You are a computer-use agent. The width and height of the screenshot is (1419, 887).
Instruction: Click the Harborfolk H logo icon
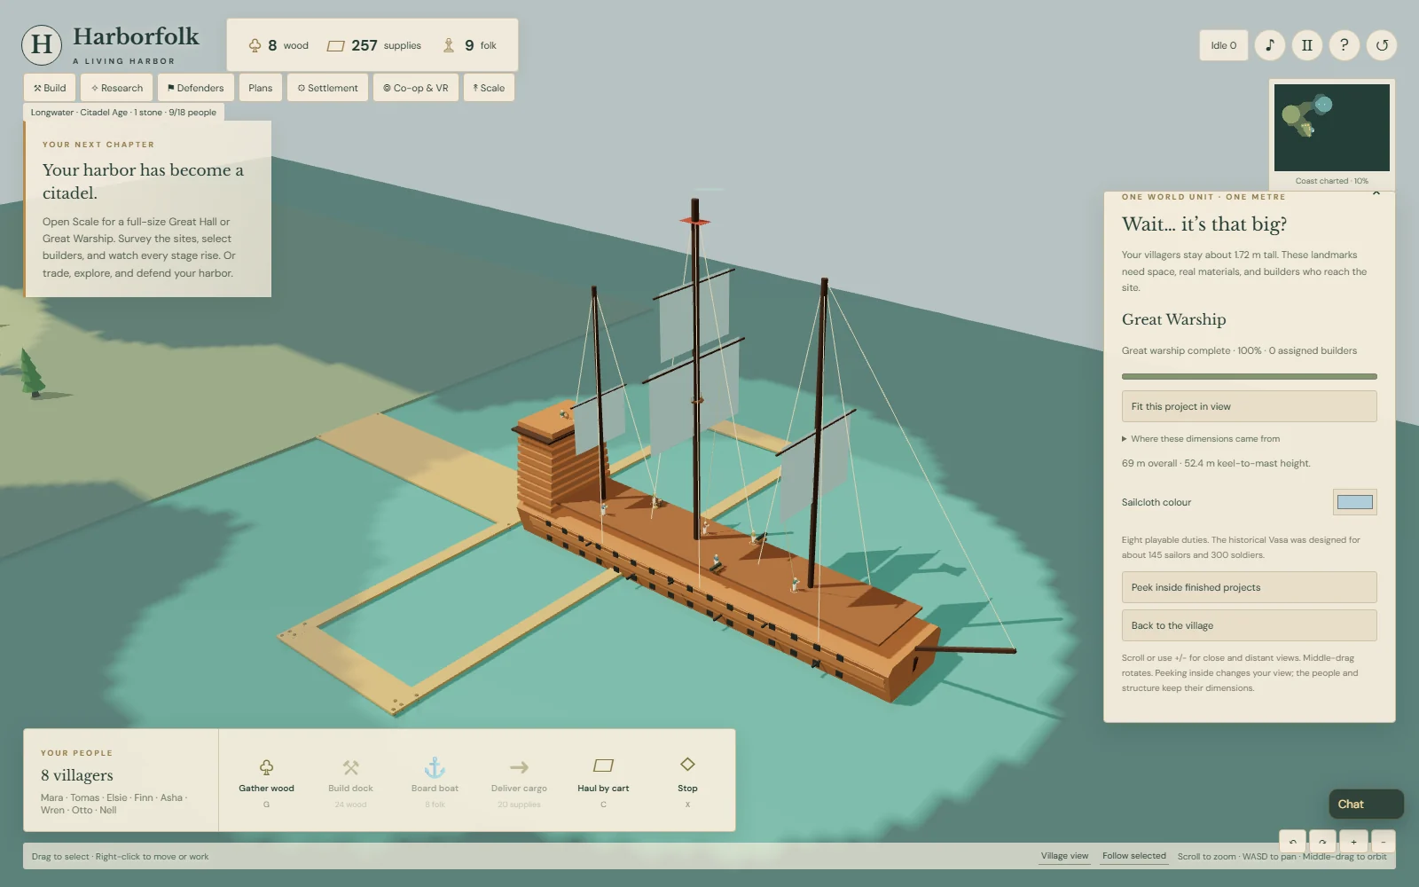coord(42,44)
